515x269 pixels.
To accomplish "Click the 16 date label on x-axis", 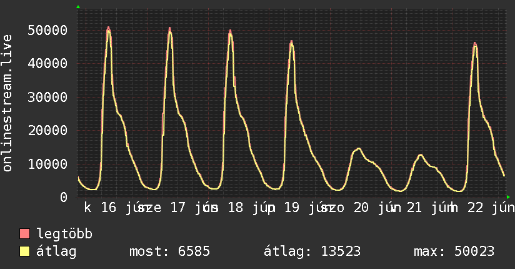I will coord(109,208).
